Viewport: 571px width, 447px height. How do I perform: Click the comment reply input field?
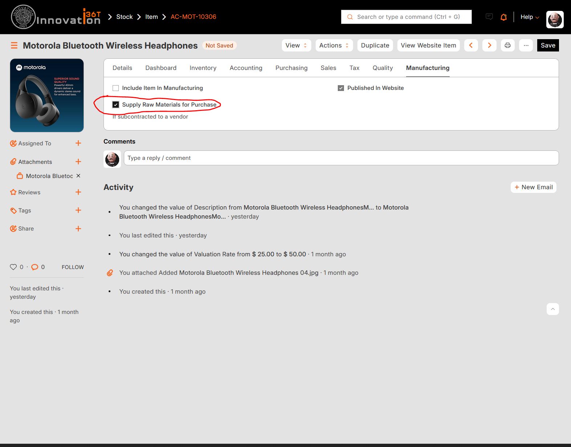tap(341, 158)
